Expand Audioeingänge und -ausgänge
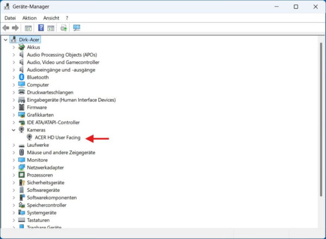 pos(14,70)
